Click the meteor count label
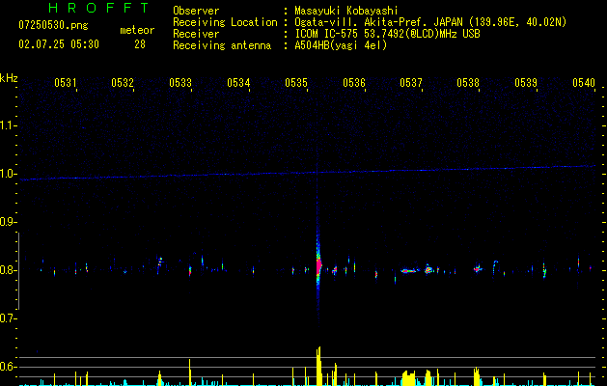The image size is (607, 386). 137,30
